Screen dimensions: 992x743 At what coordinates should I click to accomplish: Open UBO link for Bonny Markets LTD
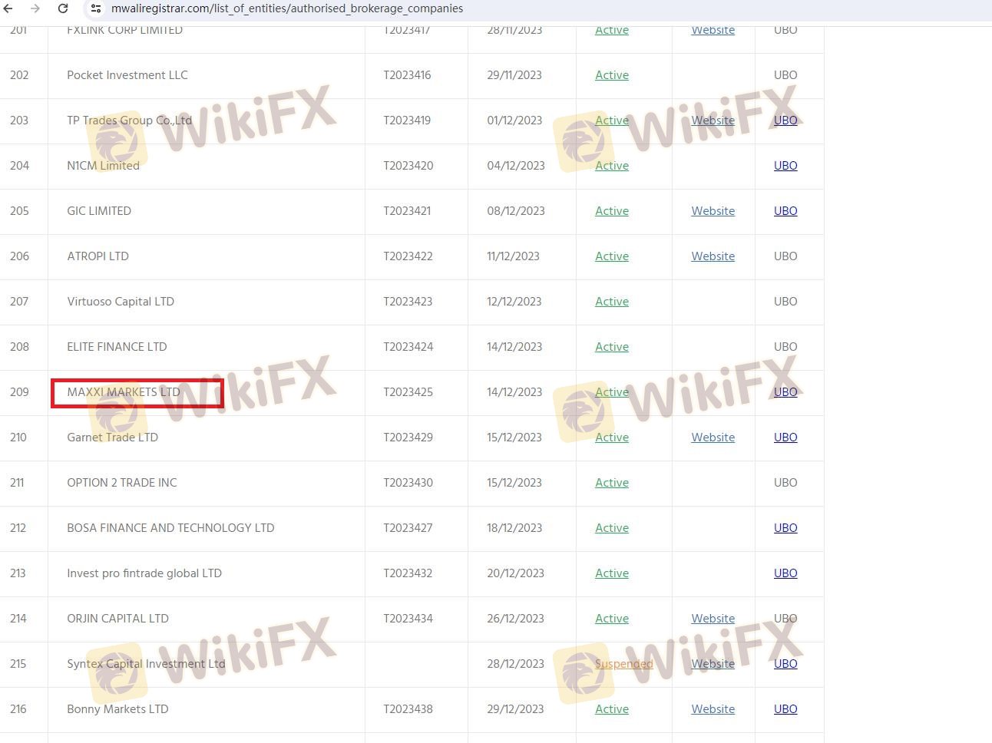coord(785,709)
